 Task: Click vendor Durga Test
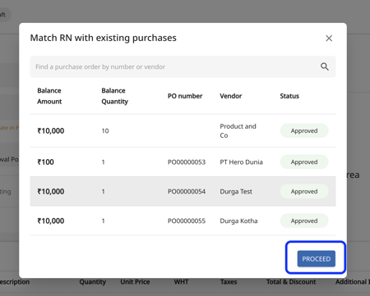236,191
